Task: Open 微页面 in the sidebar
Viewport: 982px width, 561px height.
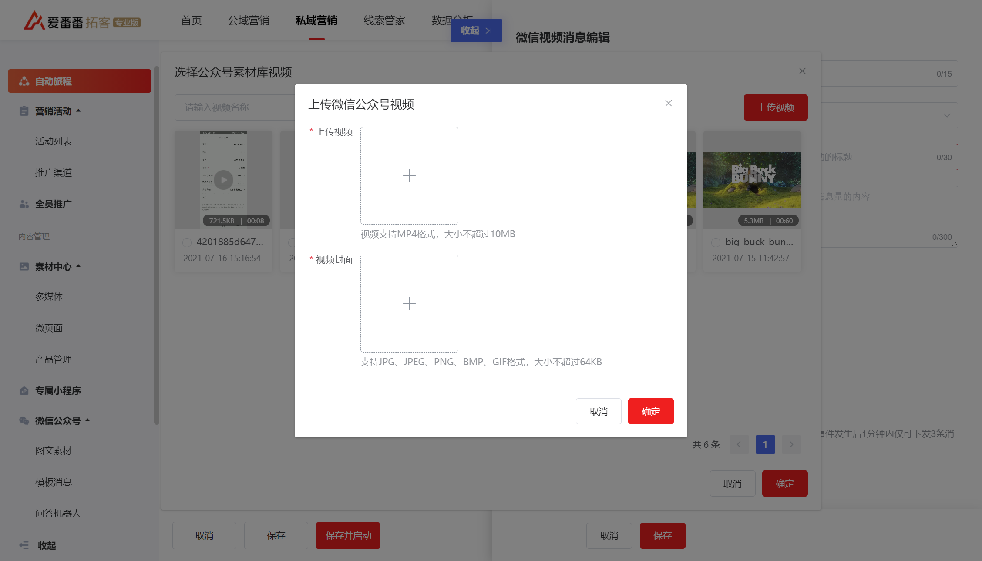Action: click(49, 328)
